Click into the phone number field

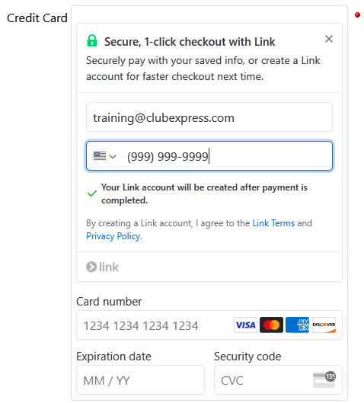tap(209, 155)
